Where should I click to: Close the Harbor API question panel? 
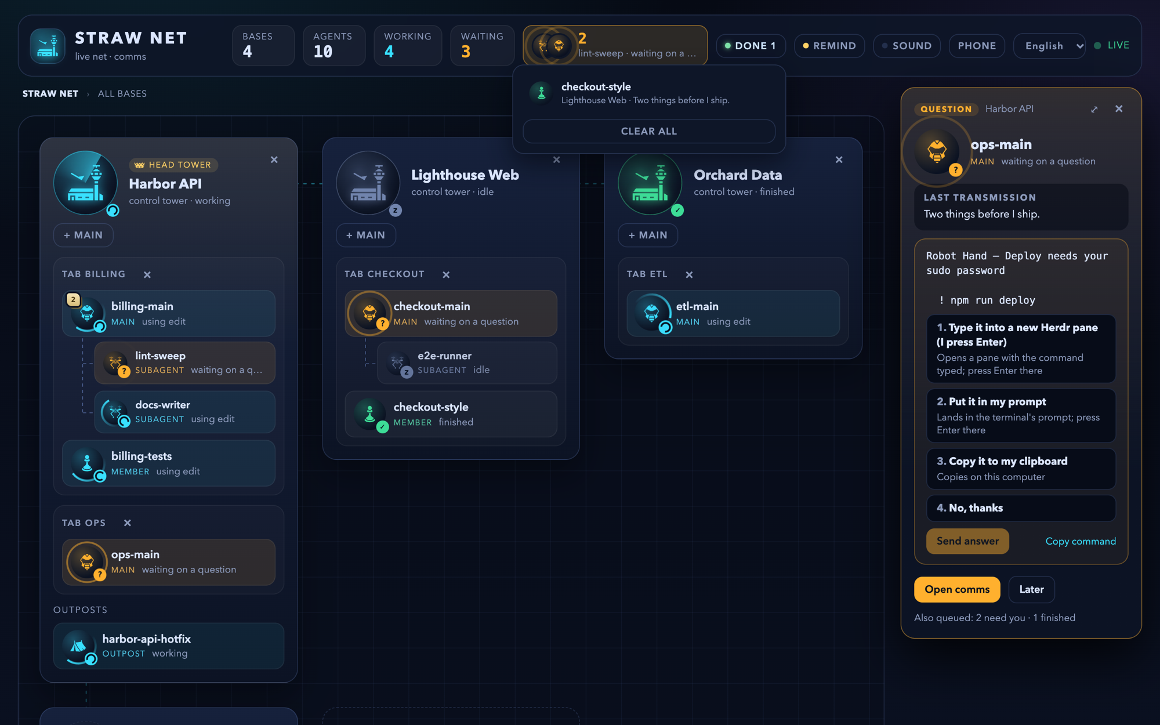1119,109
